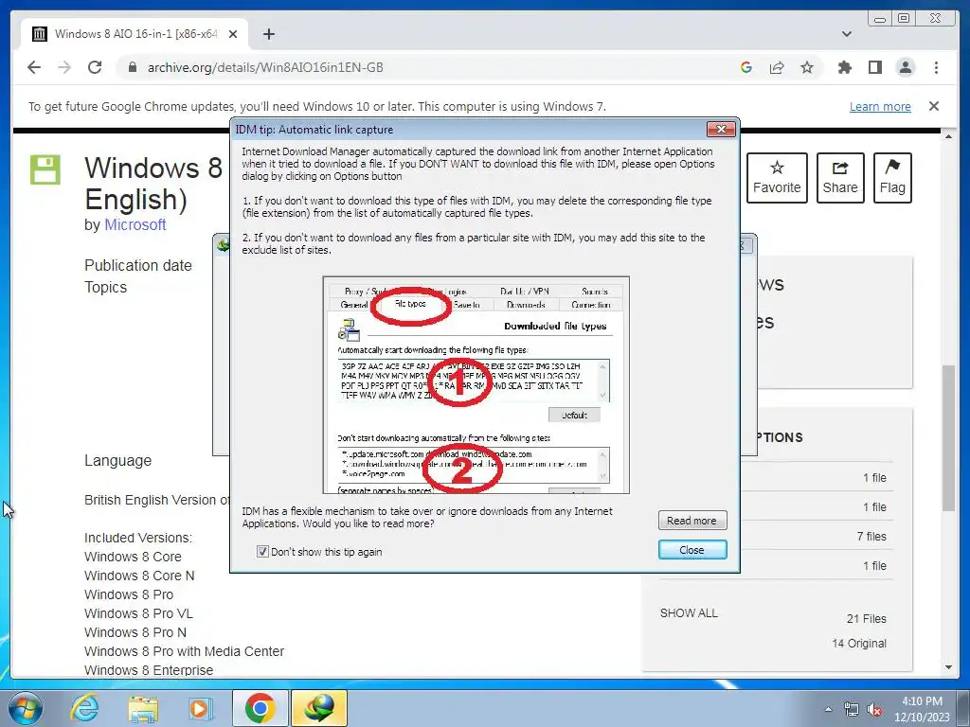Click 14 Original link
Image resolution: width=970 pixels, height=727 pixels.
(858, 643)
